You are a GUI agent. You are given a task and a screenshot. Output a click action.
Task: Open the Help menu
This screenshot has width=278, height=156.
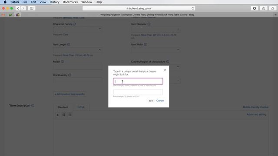(x=99, y=2)
